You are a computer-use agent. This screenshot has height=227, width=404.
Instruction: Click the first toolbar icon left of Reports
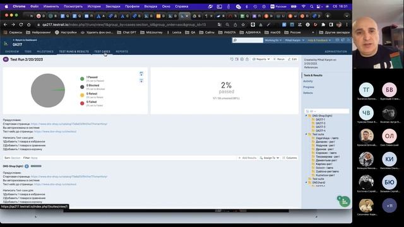tap(232, 59)
